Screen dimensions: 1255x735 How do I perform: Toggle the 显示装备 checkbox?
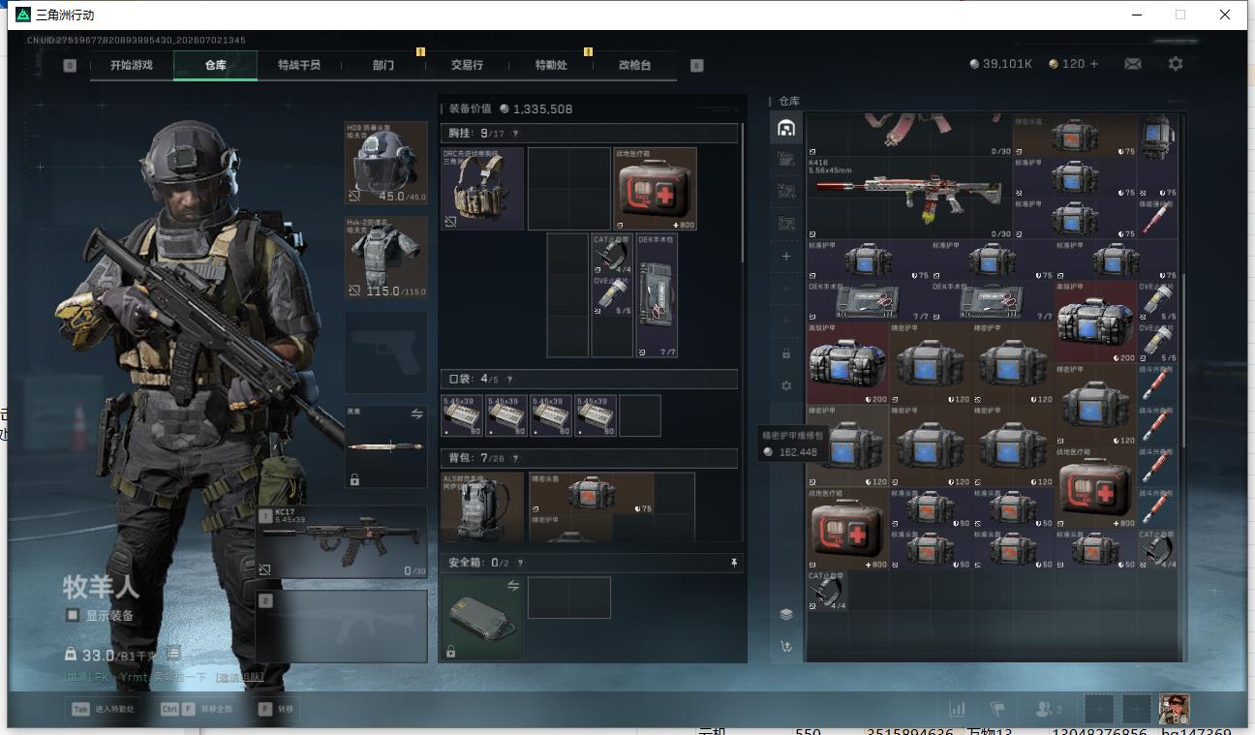click(73, 615)
